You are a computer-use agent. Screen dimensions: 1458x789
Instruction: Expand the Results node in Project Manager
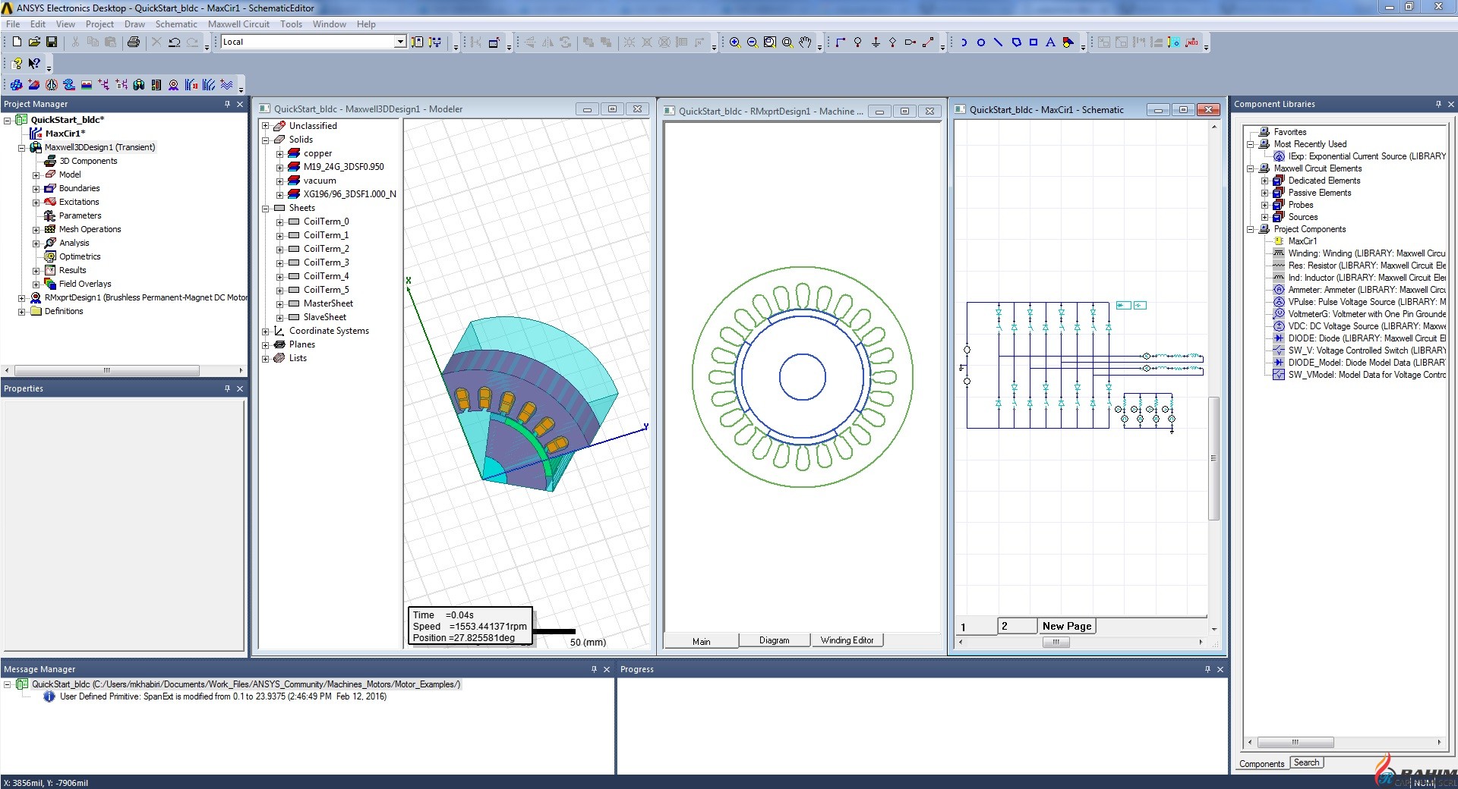pyautogui.click(x=36, y=271)
